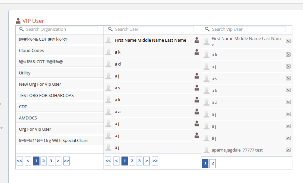The width and height of the screenshot is (303, 183).
Task: Click magnifier icon in Search Vip User box
Action: (207, 29)
